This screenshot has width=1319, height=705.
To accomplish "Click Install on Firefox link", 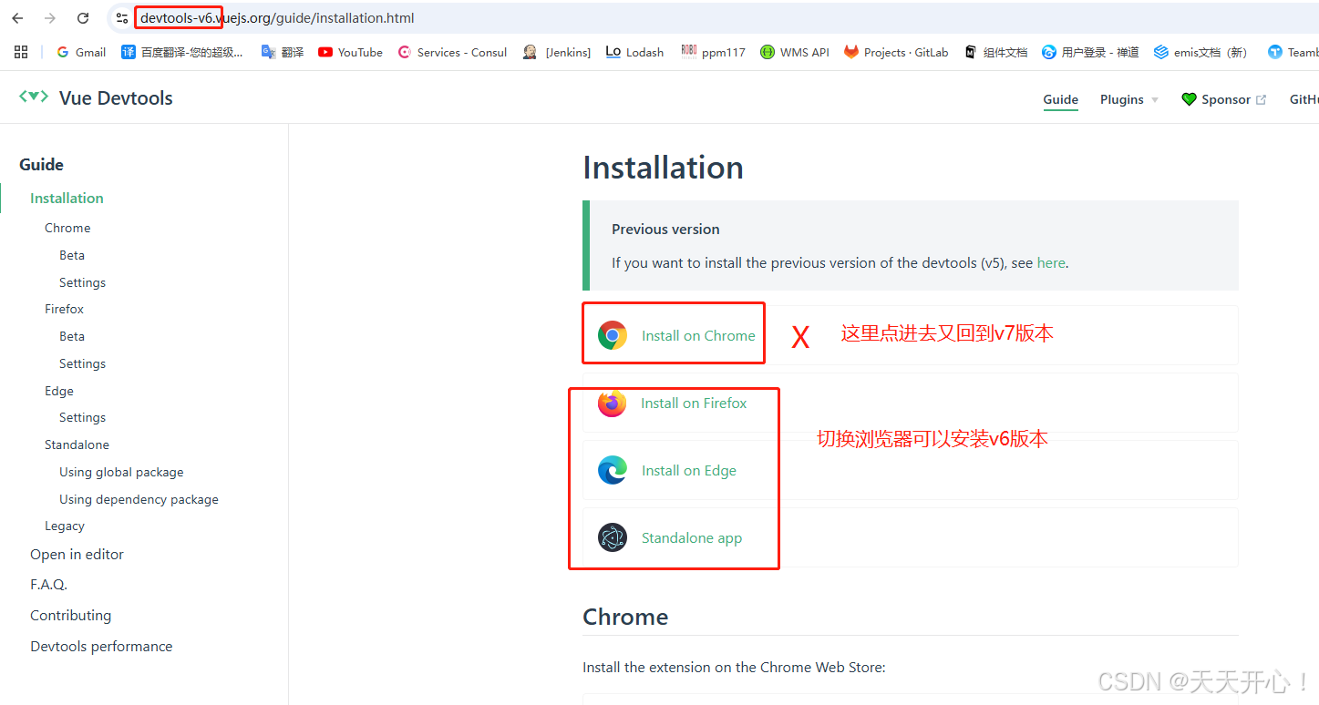I will click(x=694, y=403).
